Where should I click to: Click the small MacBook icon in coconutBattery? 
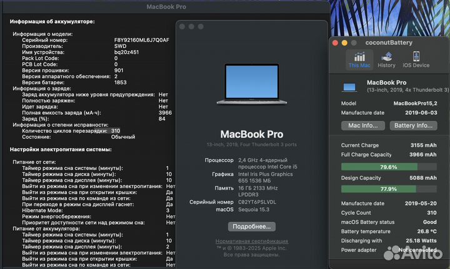tap(349, 87)
